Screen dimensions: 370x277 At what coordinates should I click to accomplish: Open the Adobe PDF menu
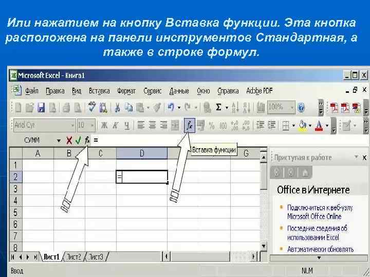(260, 91)
